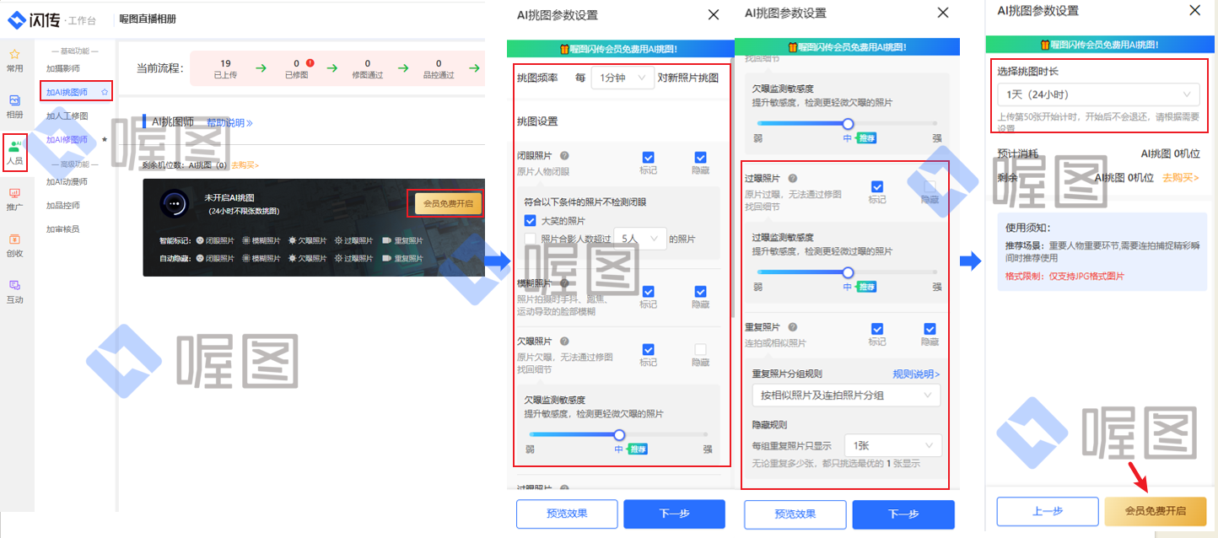
Task: Click the star beside 加AI挑图师
Action: click(x=104, y=92)
